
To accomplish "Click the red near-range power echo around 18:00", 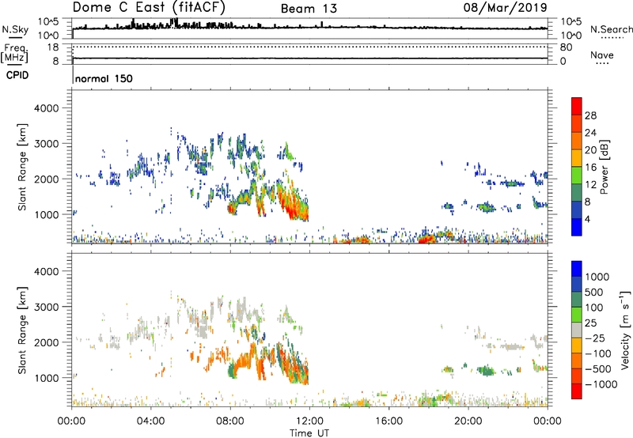I will 427,240.
